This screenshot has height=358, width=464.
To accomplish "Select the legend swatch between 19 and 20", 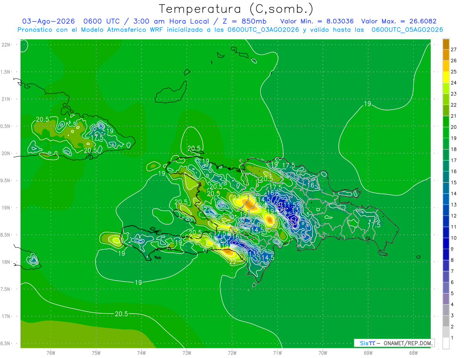I will click(x=446, y=132).
